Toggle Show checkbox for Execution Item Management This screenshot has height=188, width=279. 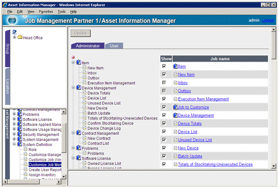[x=164, y=99]
